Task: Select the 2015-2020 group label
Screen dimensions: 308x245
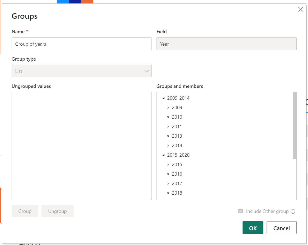Action: pos(178,155)
